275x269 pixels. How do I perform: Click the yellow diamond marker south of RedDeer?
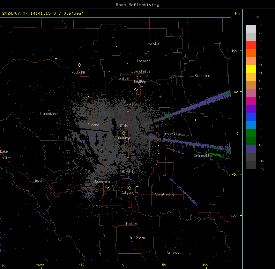coord(136,90)
